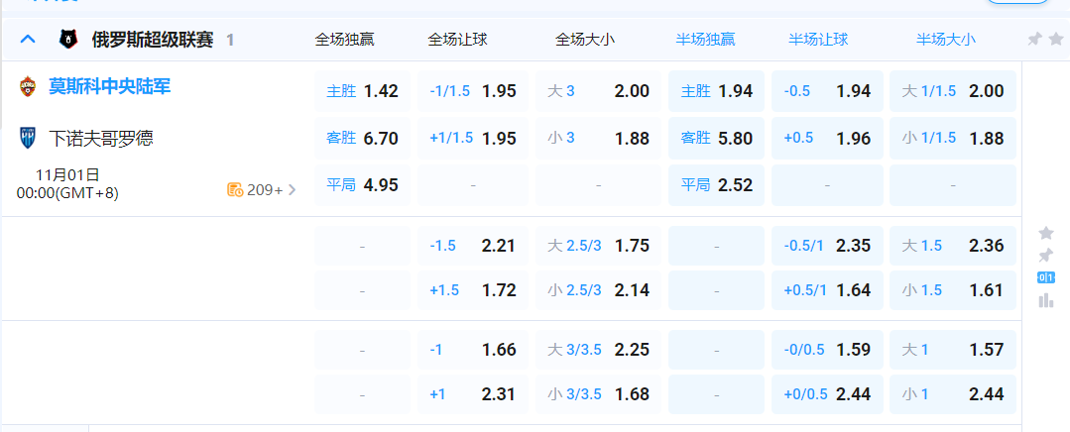
Task: Click the 下诺夫哥罗德 team crest
Action: coord(28,139)
